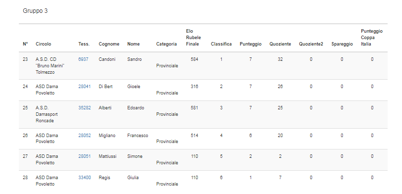Viewport: 402px width, 194px height.
Task: Click the Quoziente column header
Action: pyautogui.click(x=280, y=44)
